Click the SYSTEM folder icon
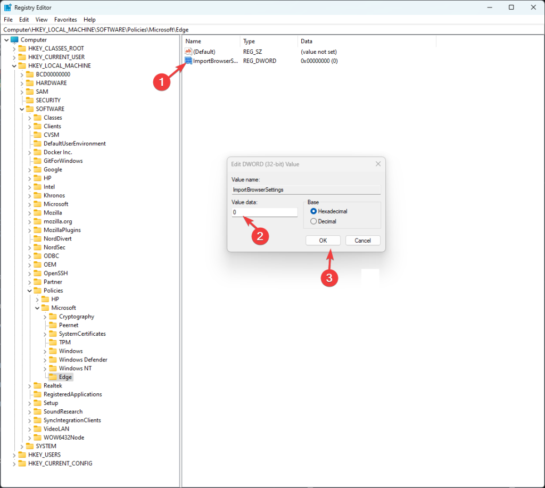 point(30,446)
